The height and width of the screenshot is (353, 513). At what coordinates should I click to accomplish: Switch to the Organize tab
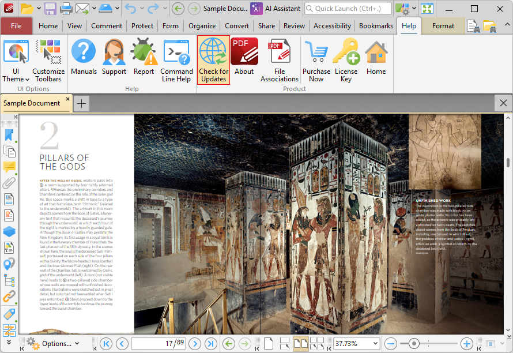click(202, 26)
